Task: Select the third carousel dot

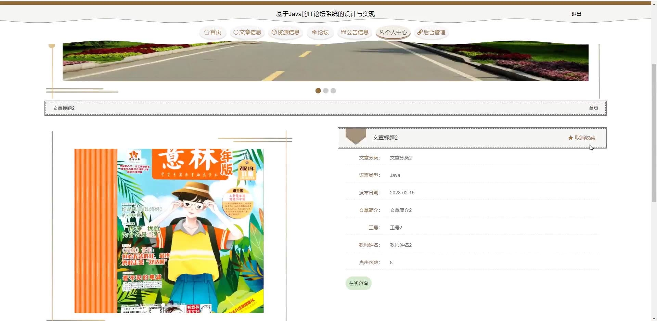Action: click(333, 91)
